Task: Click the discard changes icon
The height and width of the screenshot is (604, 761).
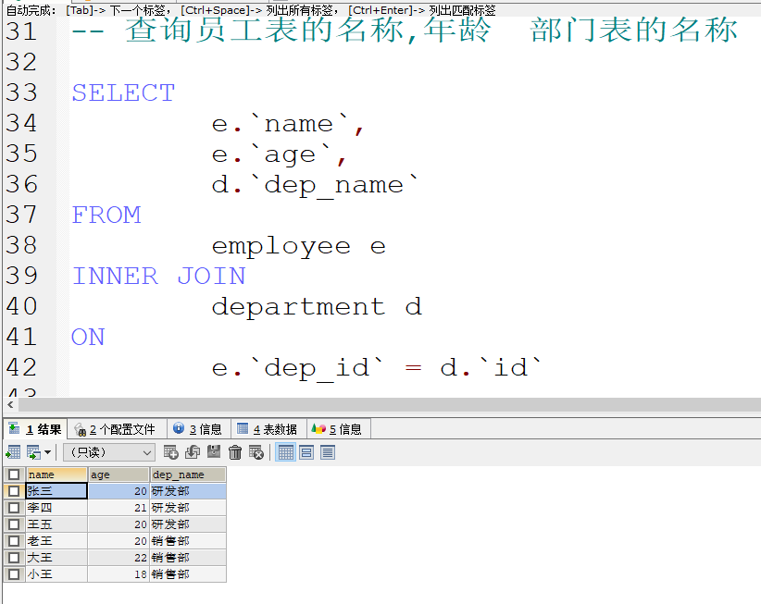Action: [255, 451]
